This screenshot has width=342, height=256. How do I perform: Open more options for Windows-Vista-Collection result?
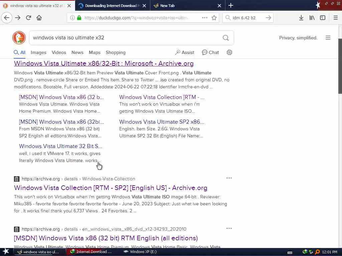coord(229,178)
